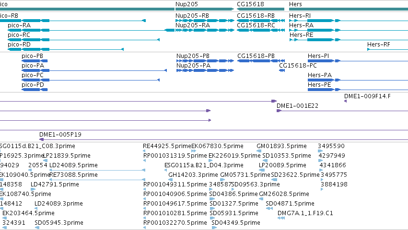
Task: Open EST GM01893.5prime
Action: (281, 146)
